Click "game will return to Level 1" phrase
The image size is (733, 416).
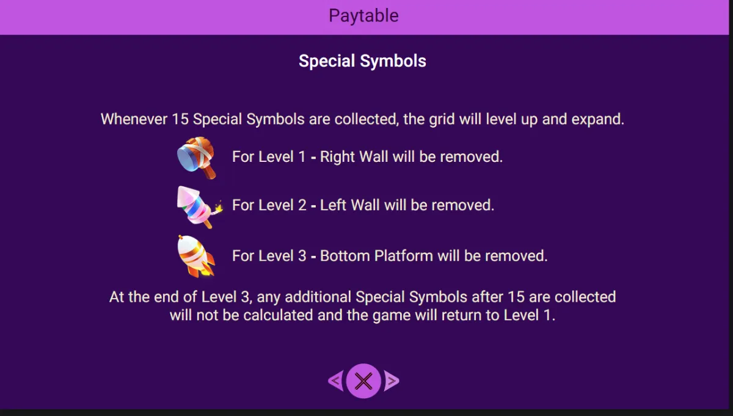[464, 316]
